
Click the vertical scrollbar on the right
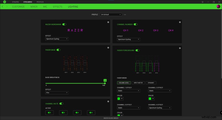coord(221,44)
